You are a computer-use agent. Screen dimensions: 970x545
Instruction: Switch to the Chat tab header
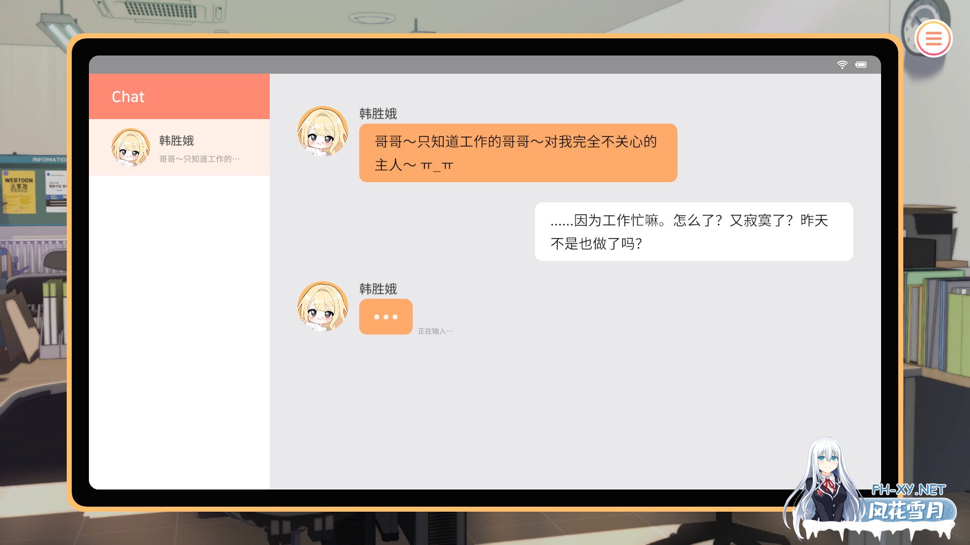[128, 96]
